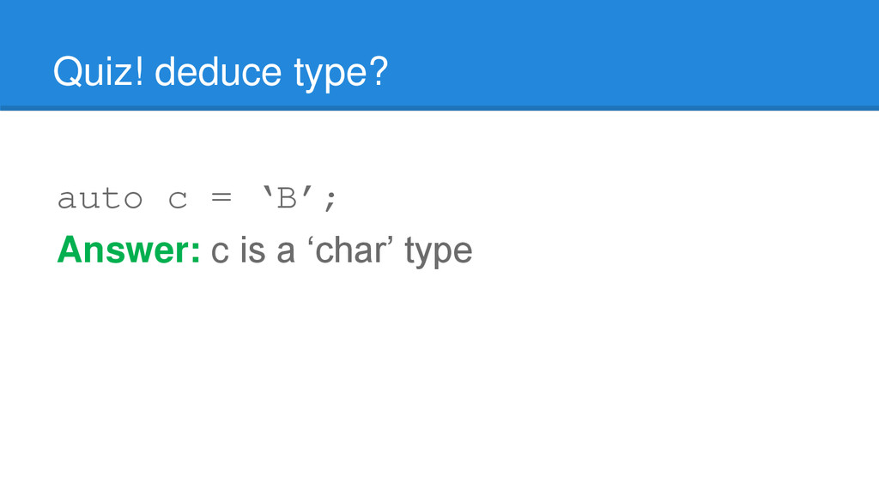The width and height of the screenshot is (879, 494).
Task: Click the dark line beneath the header
Action: coord(439,108)
